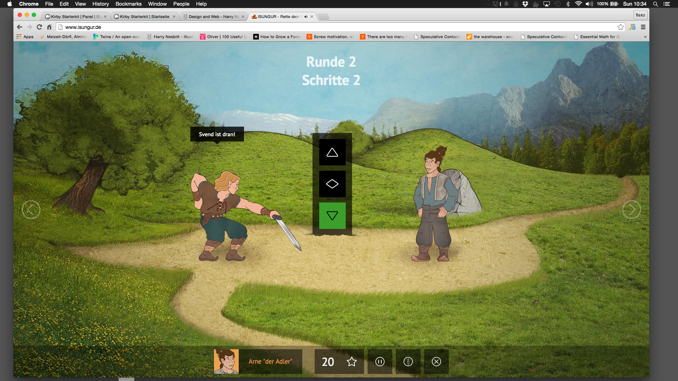
Task: Pause the game with pause icon
Action: [x=380, y=362]
